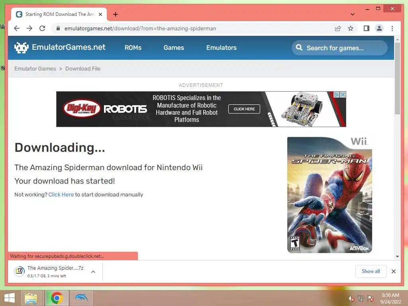Open Dolphin emulator from the taskbar

pos(82,298)
